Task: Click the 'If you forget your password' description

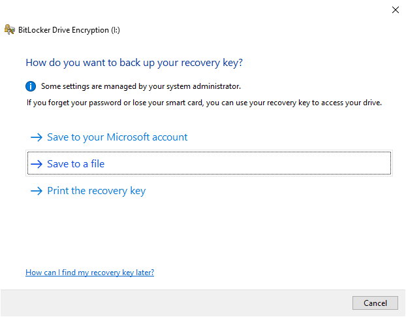Action: click(x=204, y=103)
